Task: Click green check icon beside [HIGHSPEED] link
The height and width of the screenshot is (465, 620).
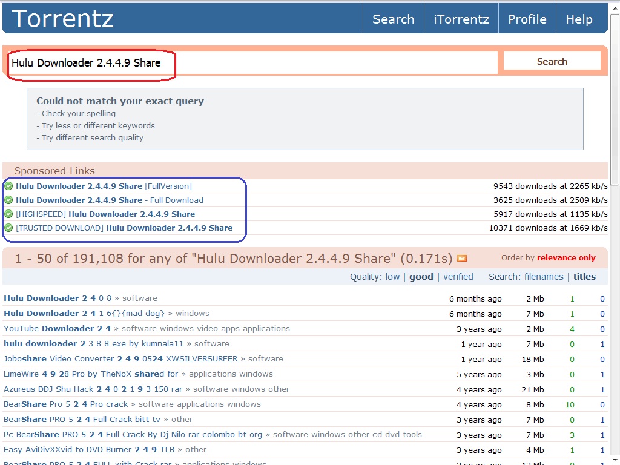Action: [x=8, y=214]
